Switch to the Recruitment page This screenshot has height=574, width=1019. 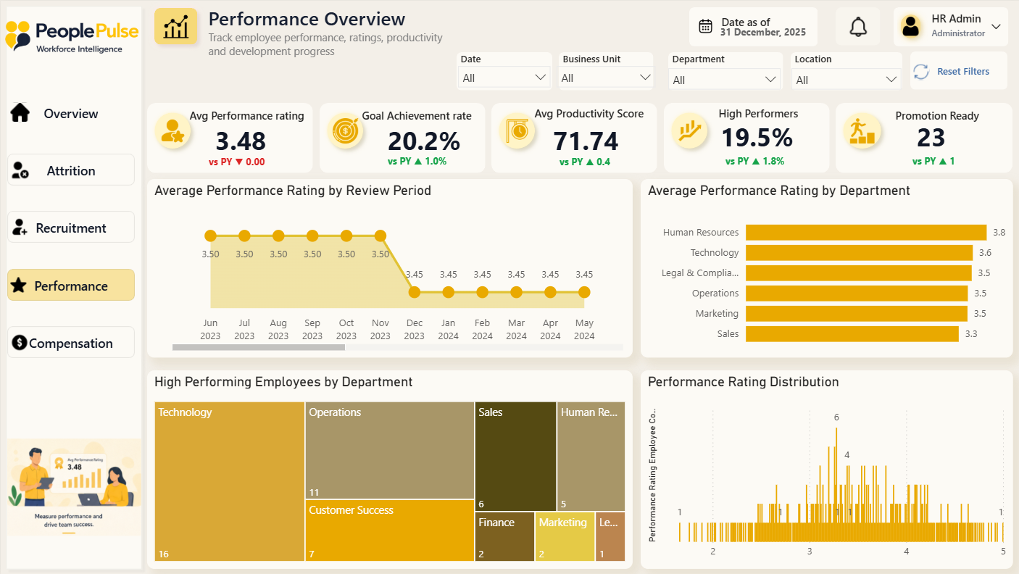(x=71, y=228)
